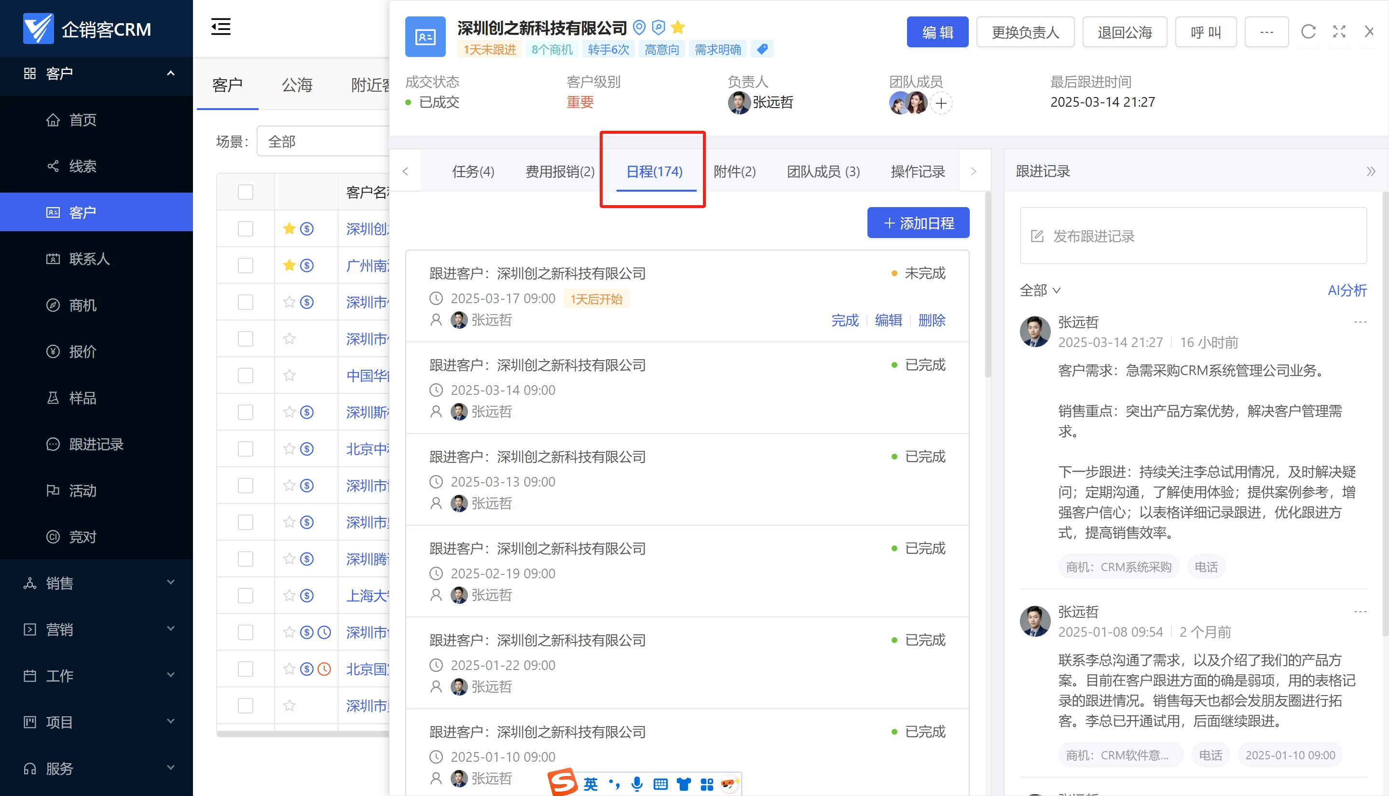Collapse the 跟进记录 panel with double-arrow
The width and height of the screenshot is (1389, 796).
(x=1370, y=172)
